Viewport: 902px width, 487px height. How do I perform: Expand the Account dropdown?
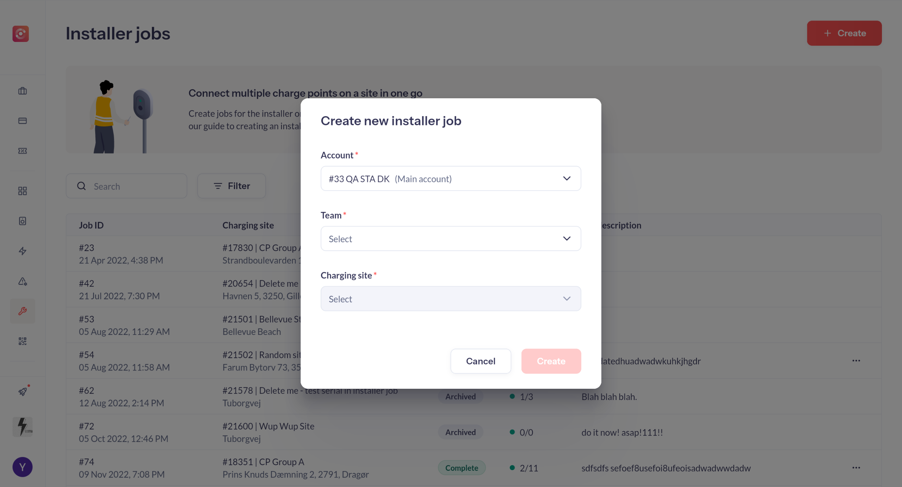pyautogui.click(x=451, y=179)
